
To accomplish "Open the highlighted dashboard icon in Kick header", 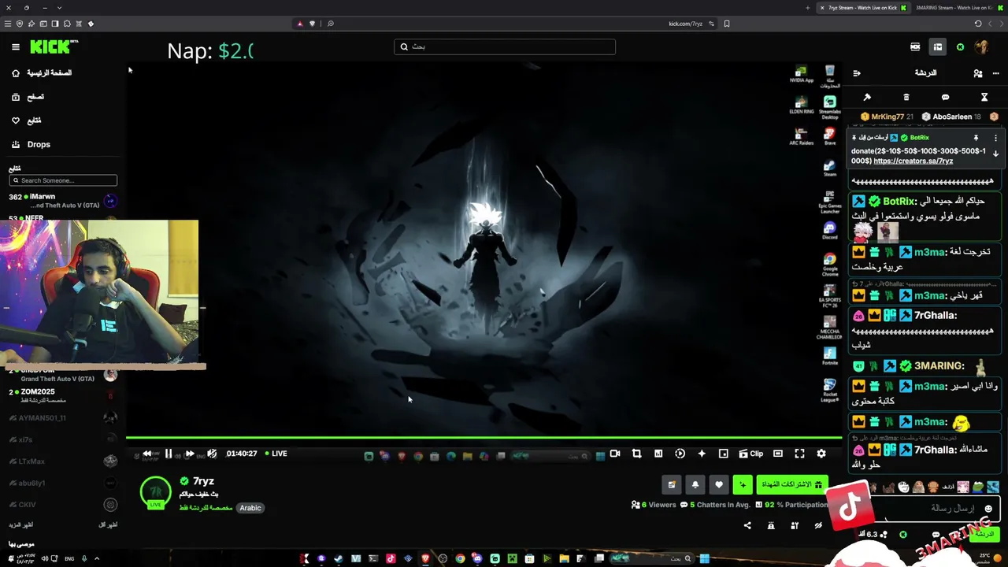I will 938,47.
